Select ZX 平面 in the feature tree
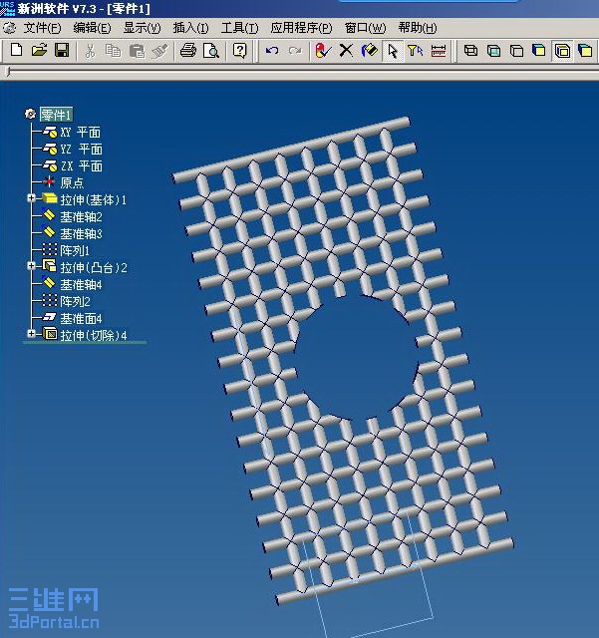Image resolution: width=599 pixels, height=638 pixels. click(82, 166)
